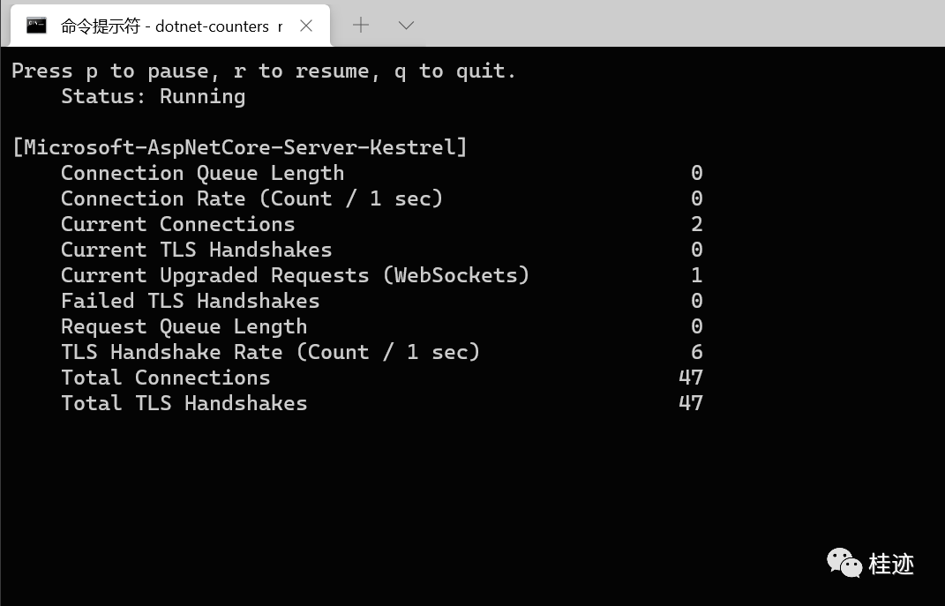Image resolution: width=945 pixels, height=606 pixels.
Task: Click the chat bubble icon near 桂迹
Action: click(844, 564)
